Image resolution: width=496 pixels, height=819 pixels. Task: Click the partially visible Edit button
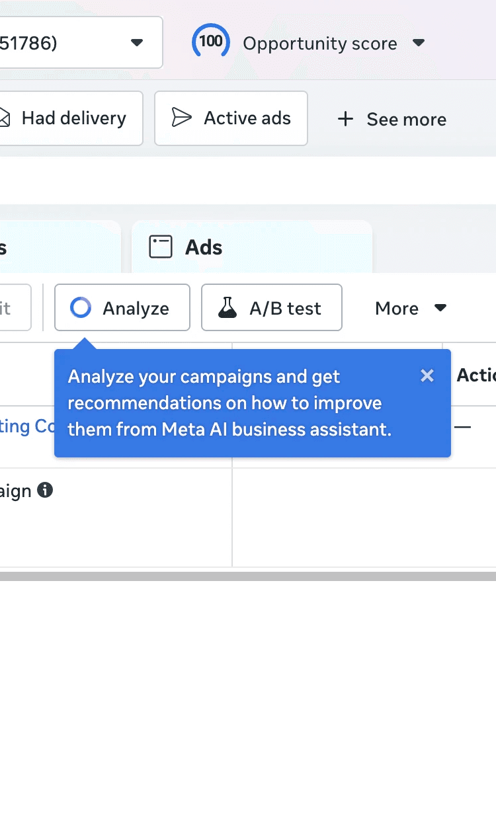[13, 308]
